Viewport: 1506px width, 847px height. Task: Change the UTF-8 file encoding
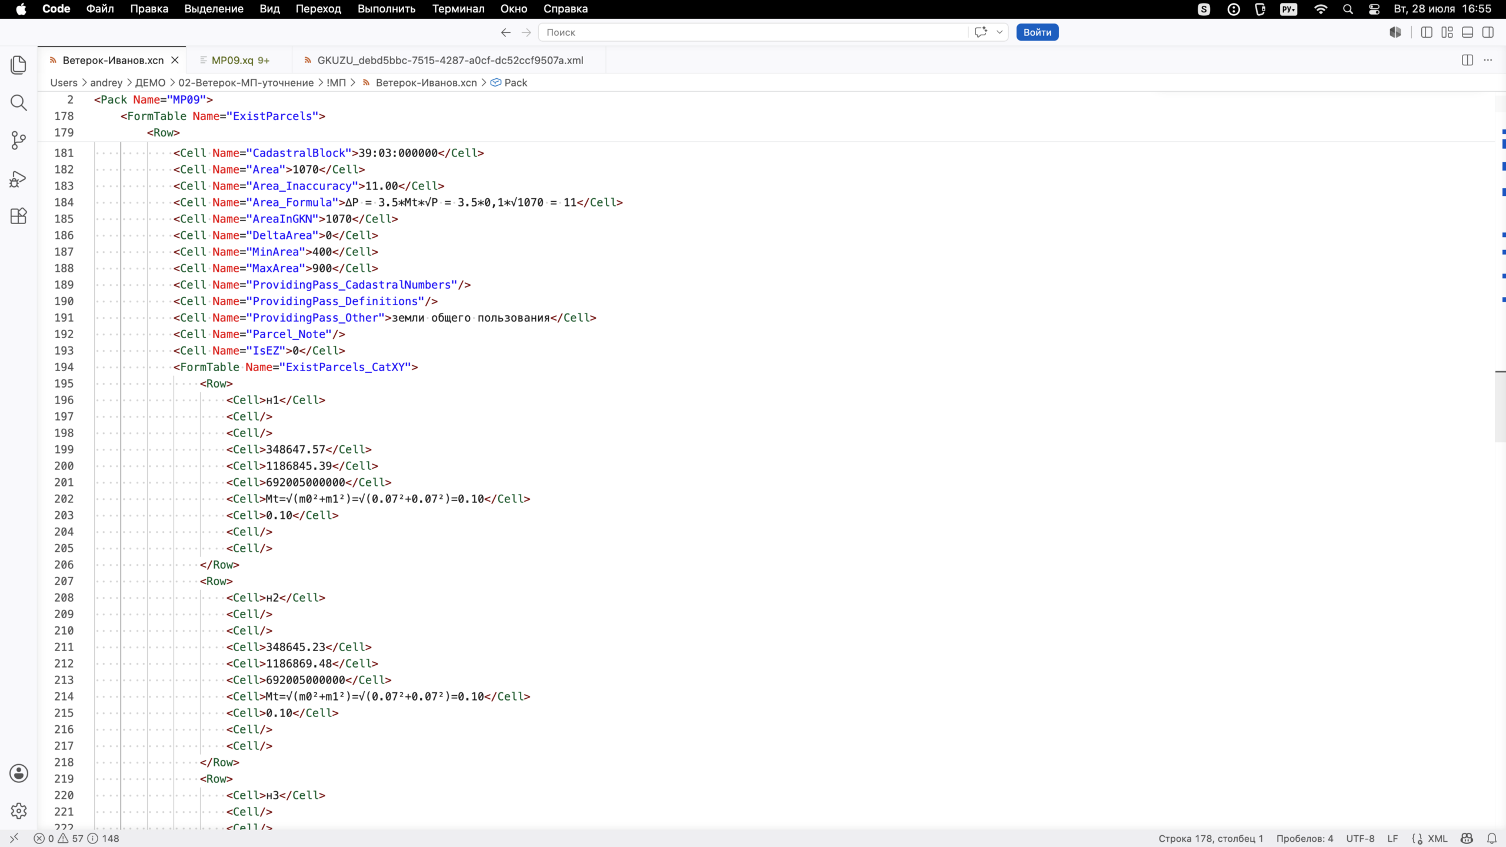coord(1360,838)
